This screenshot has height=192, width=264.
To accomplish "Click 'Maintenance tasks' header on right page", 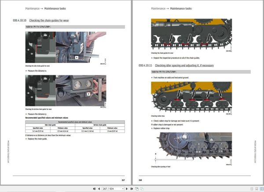I will click(181, 9).
